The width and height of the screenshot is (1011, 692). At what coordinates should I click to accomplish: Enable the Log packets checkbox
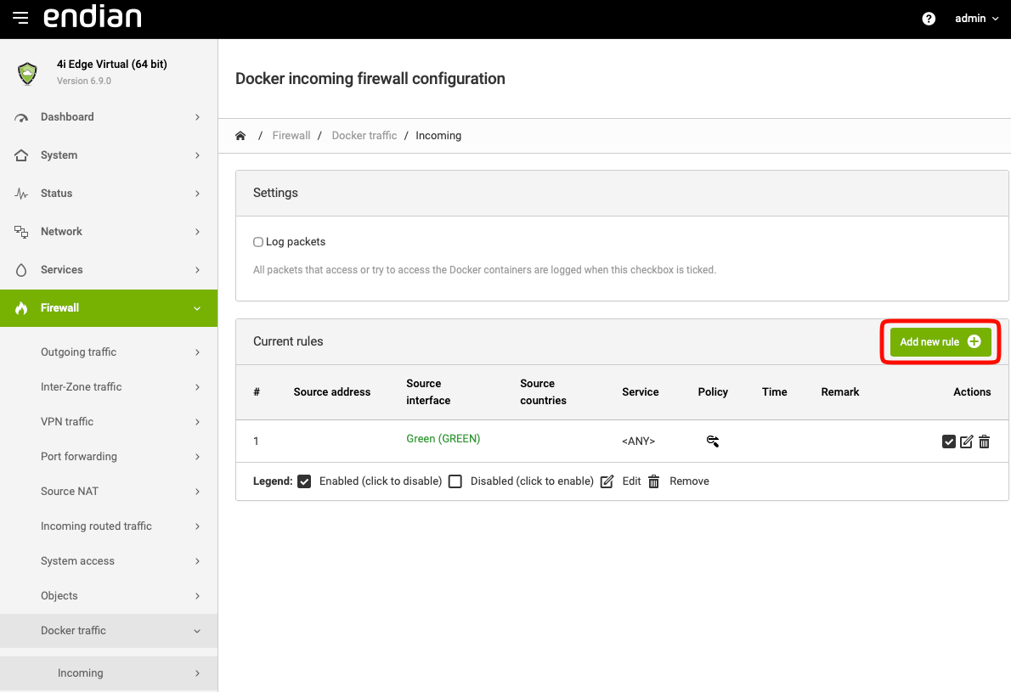258,242
